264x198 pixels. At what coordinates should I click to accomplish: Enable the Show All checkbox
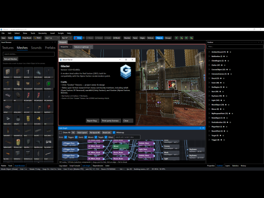point(60,132)
